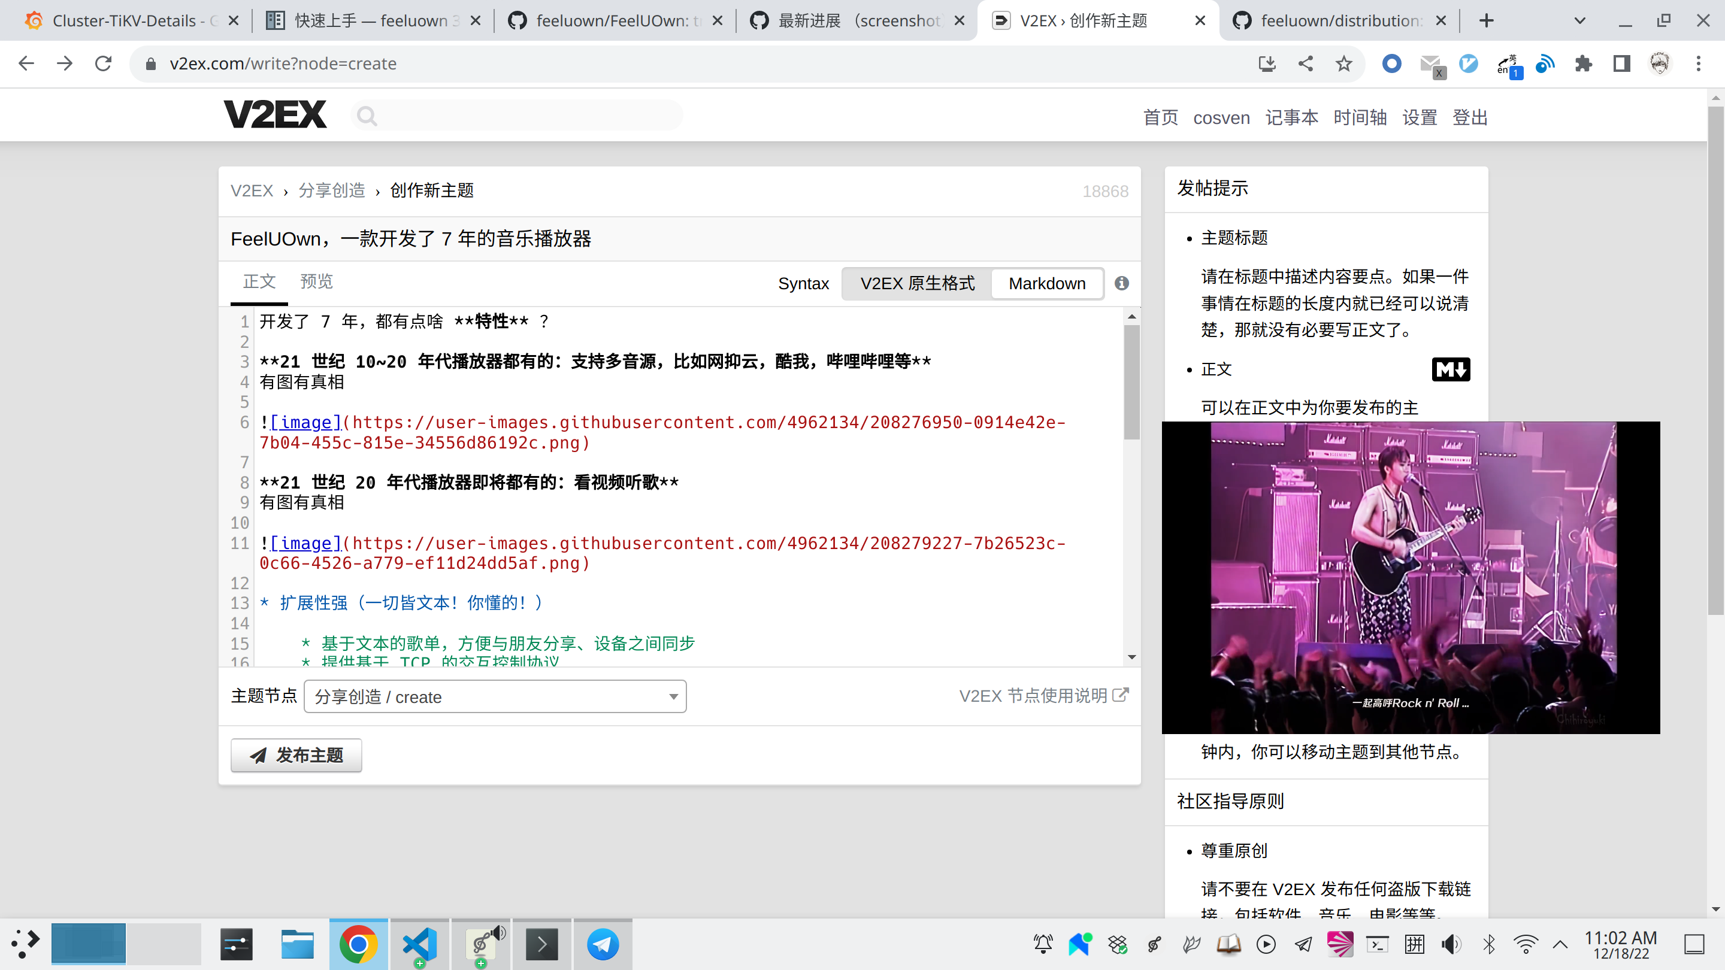This screenshot has height=970, width=1725.
Task: Click the V2EX breadcrumb link
Action: click(x=252, y=191)
